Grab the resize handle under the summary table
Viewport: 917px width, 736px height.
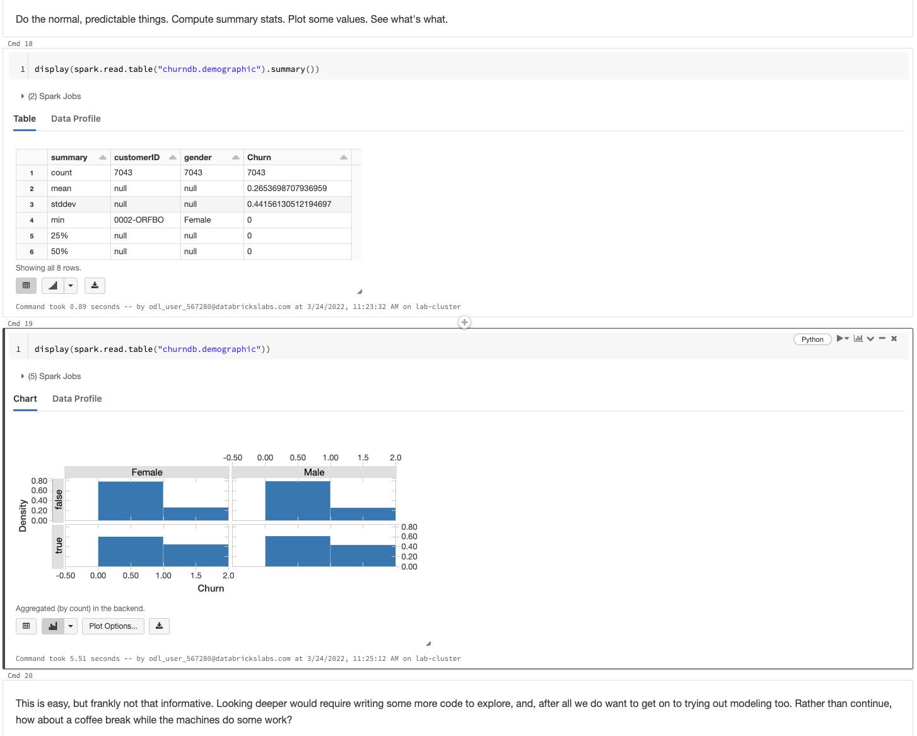(359, 291)
